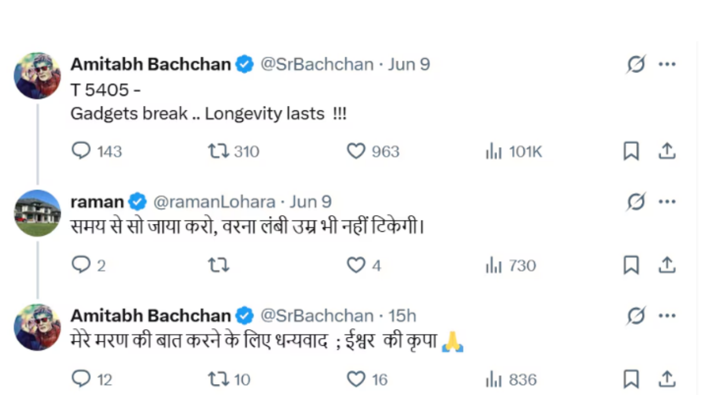Viewport: 703px width, 395px height.
Task: View analytics for the 101K views tweet
Action: coord(494,151)
